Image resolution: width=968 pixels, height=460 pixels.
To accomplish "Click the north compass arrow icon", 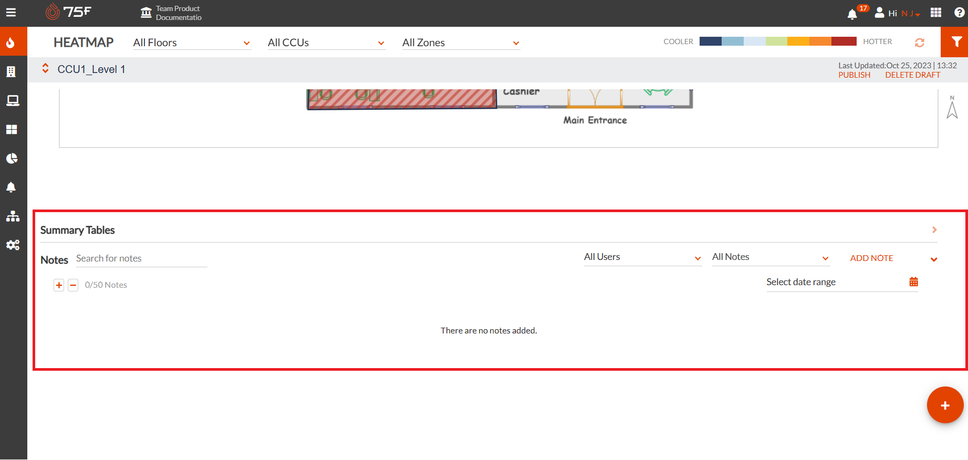I will pos(952,108).
